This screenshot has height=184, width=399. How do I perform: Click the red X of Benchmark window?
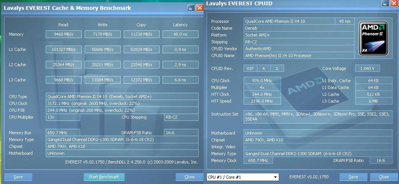pyautogui.click(x=200, y=8)
